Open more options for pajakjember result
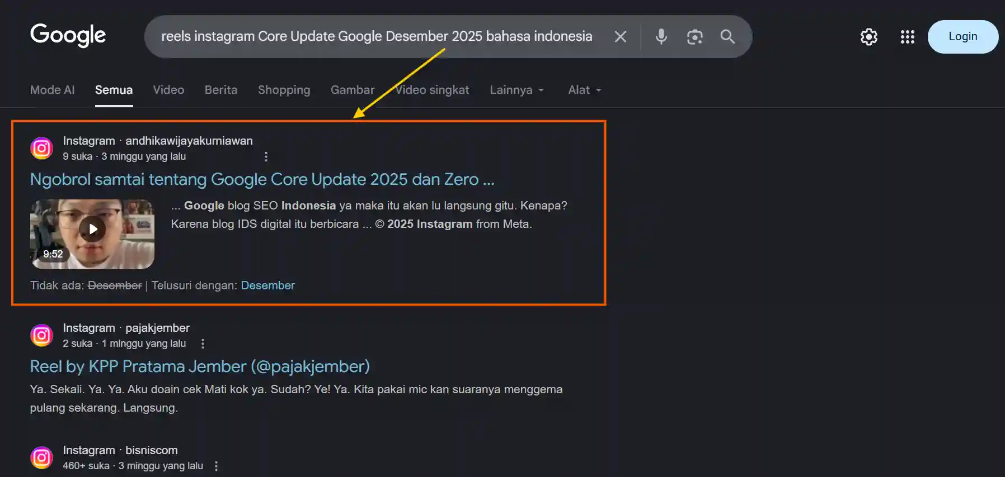This screenshot has height=477, width=1005. 203,344
